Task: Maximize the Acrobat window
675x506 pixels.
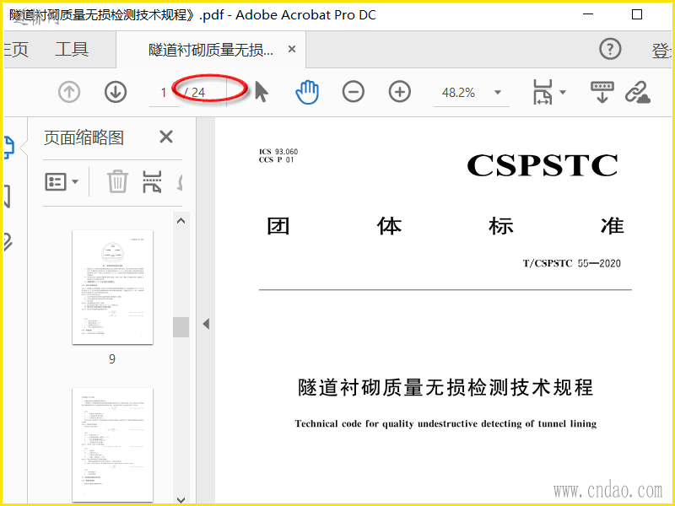Action: 637,14
